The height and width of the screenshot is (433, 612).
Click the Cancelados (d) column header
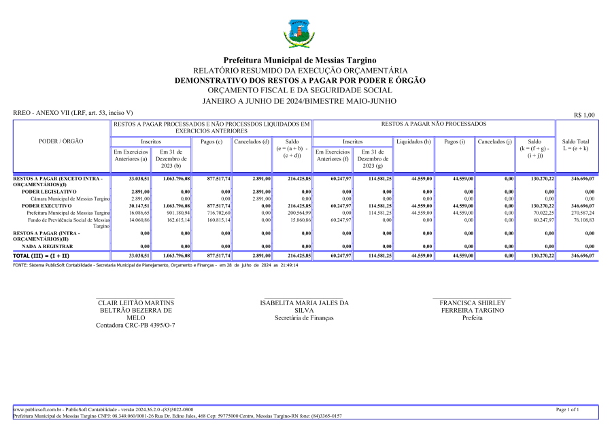pyautogui.click(x=252, y=141)
